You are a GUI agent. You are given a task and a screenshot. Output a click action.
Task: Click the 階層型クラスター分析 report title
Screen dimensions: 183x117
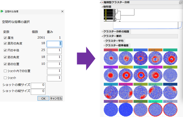tap(117, 2)
